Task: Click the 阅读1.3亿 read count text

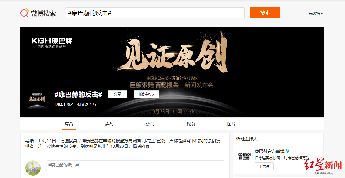Action: tap(64, 105)
